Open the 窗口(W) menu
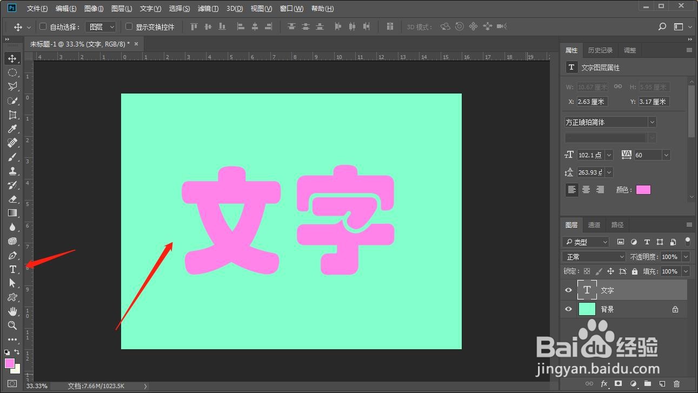This screenshot has width=698, height=393. point(292,9)
